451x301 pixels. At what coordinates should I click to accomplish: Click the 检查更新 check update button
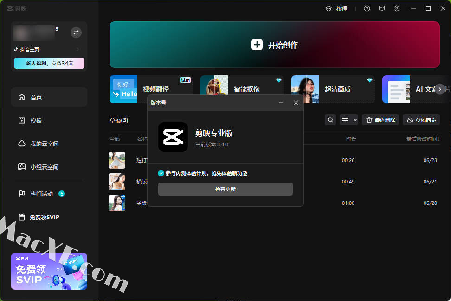tap(225, 189)
